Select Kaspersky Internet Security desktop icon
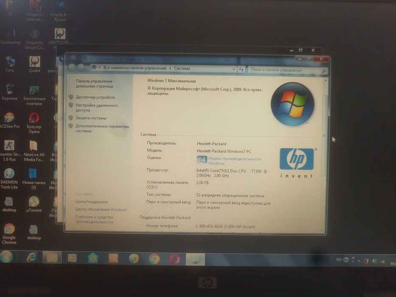 pos(35,11)
